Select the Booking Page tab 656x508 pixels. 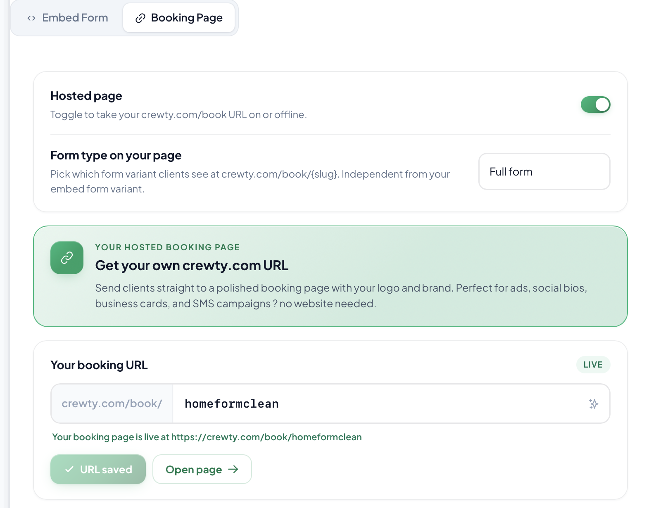[x=179, y=18]
